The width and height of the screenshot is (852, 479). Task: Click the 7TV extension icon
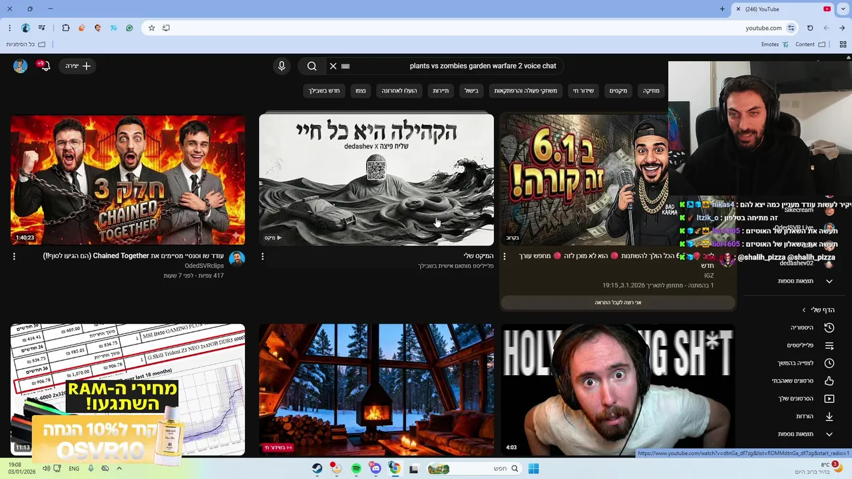pyautogui.click(x=114, y=28)
